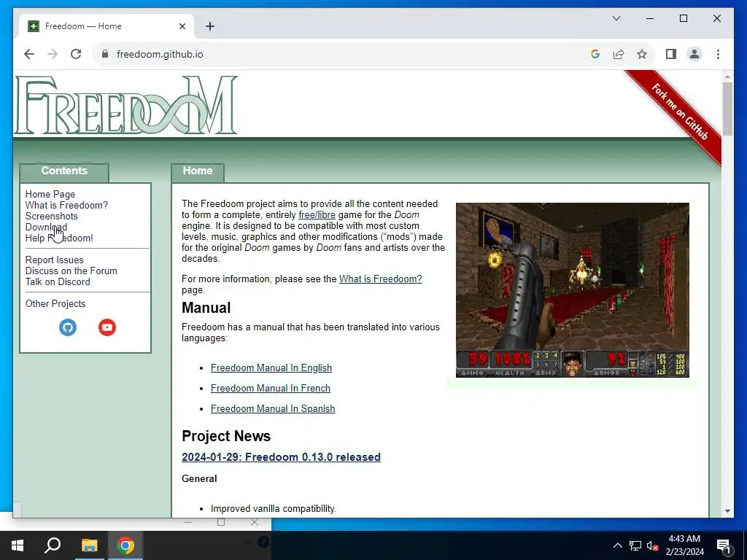Click the scrollbar up arrow
The image size is (747, 560).
pos(727,76)
